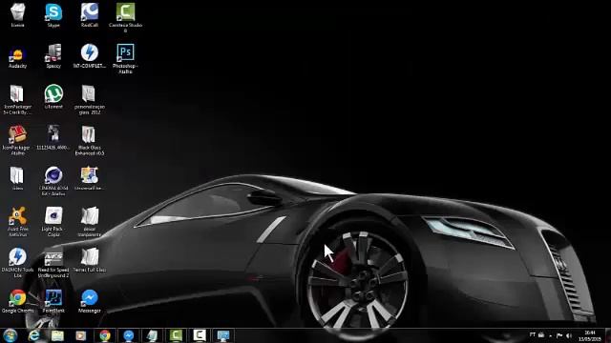The image size is (611, 343).
Task: Open the CINEMA 4D 64 bit shortcut
Action: coord(53,181)
